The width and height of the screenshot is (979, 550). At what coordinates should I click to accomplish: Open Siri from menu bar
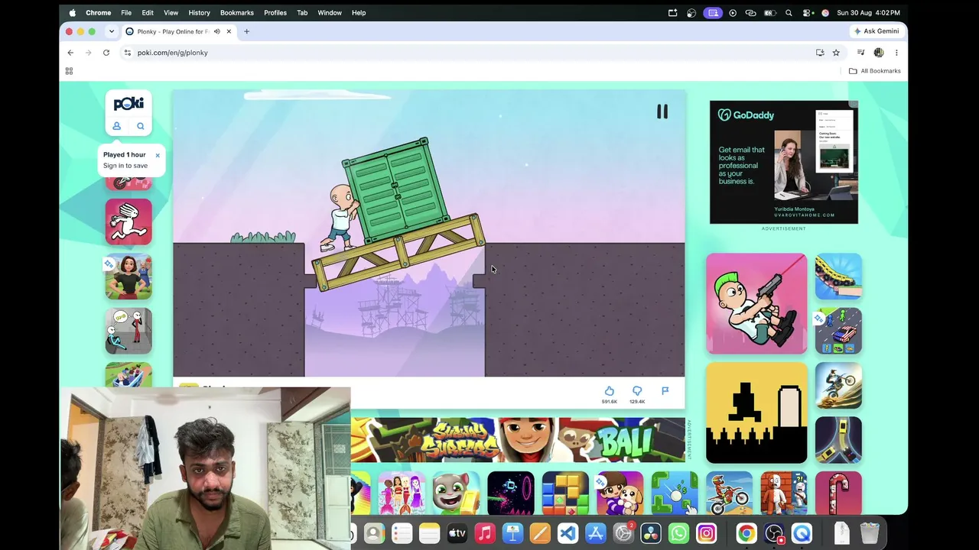825,12
